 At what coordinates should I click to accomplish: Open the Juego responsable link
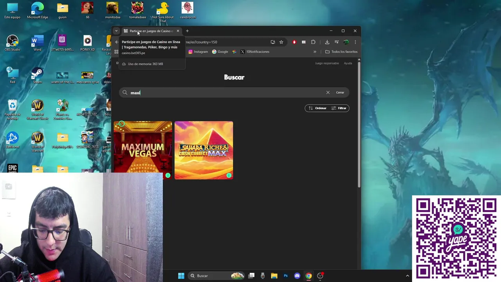click(x=327, y=63)
